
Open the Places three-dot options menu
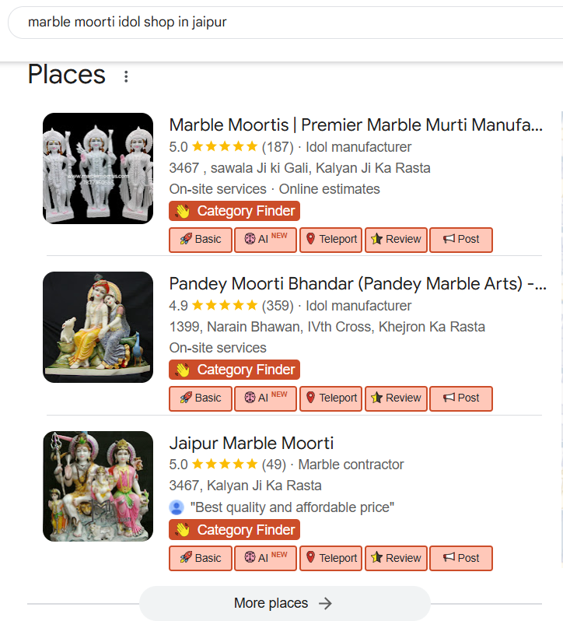pyautogui.click(x=126, y=76)
